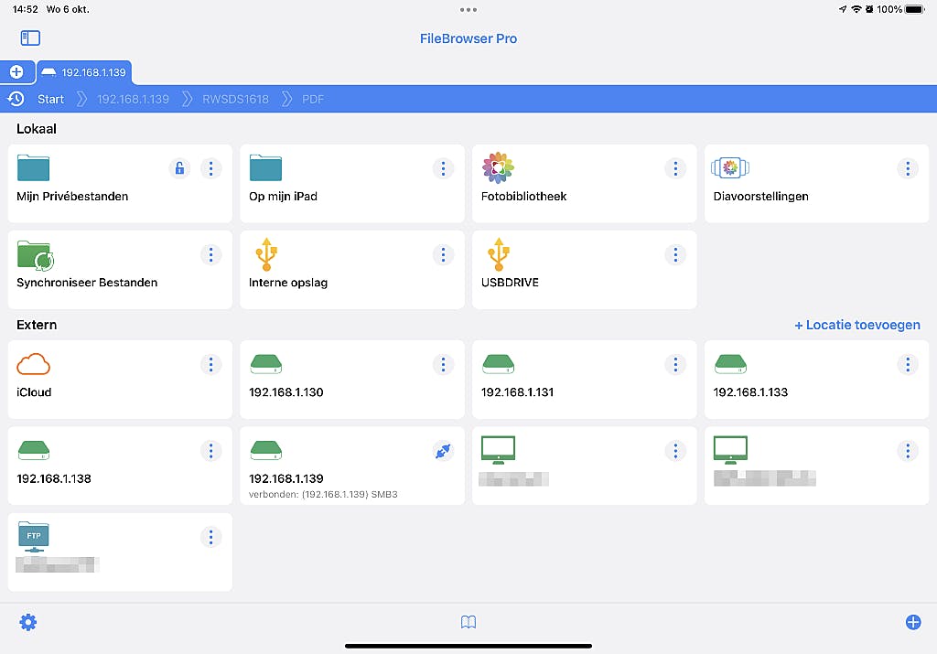Open options menu for USBDRIVE
The image size is (937, 654).
pyautogui.click(x=675, y=255)
